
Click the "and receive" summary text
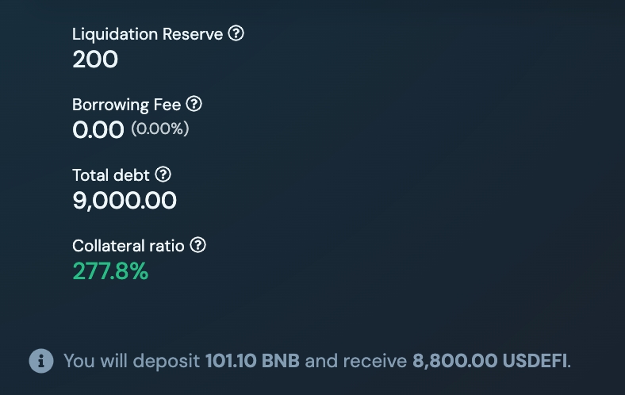356,362
